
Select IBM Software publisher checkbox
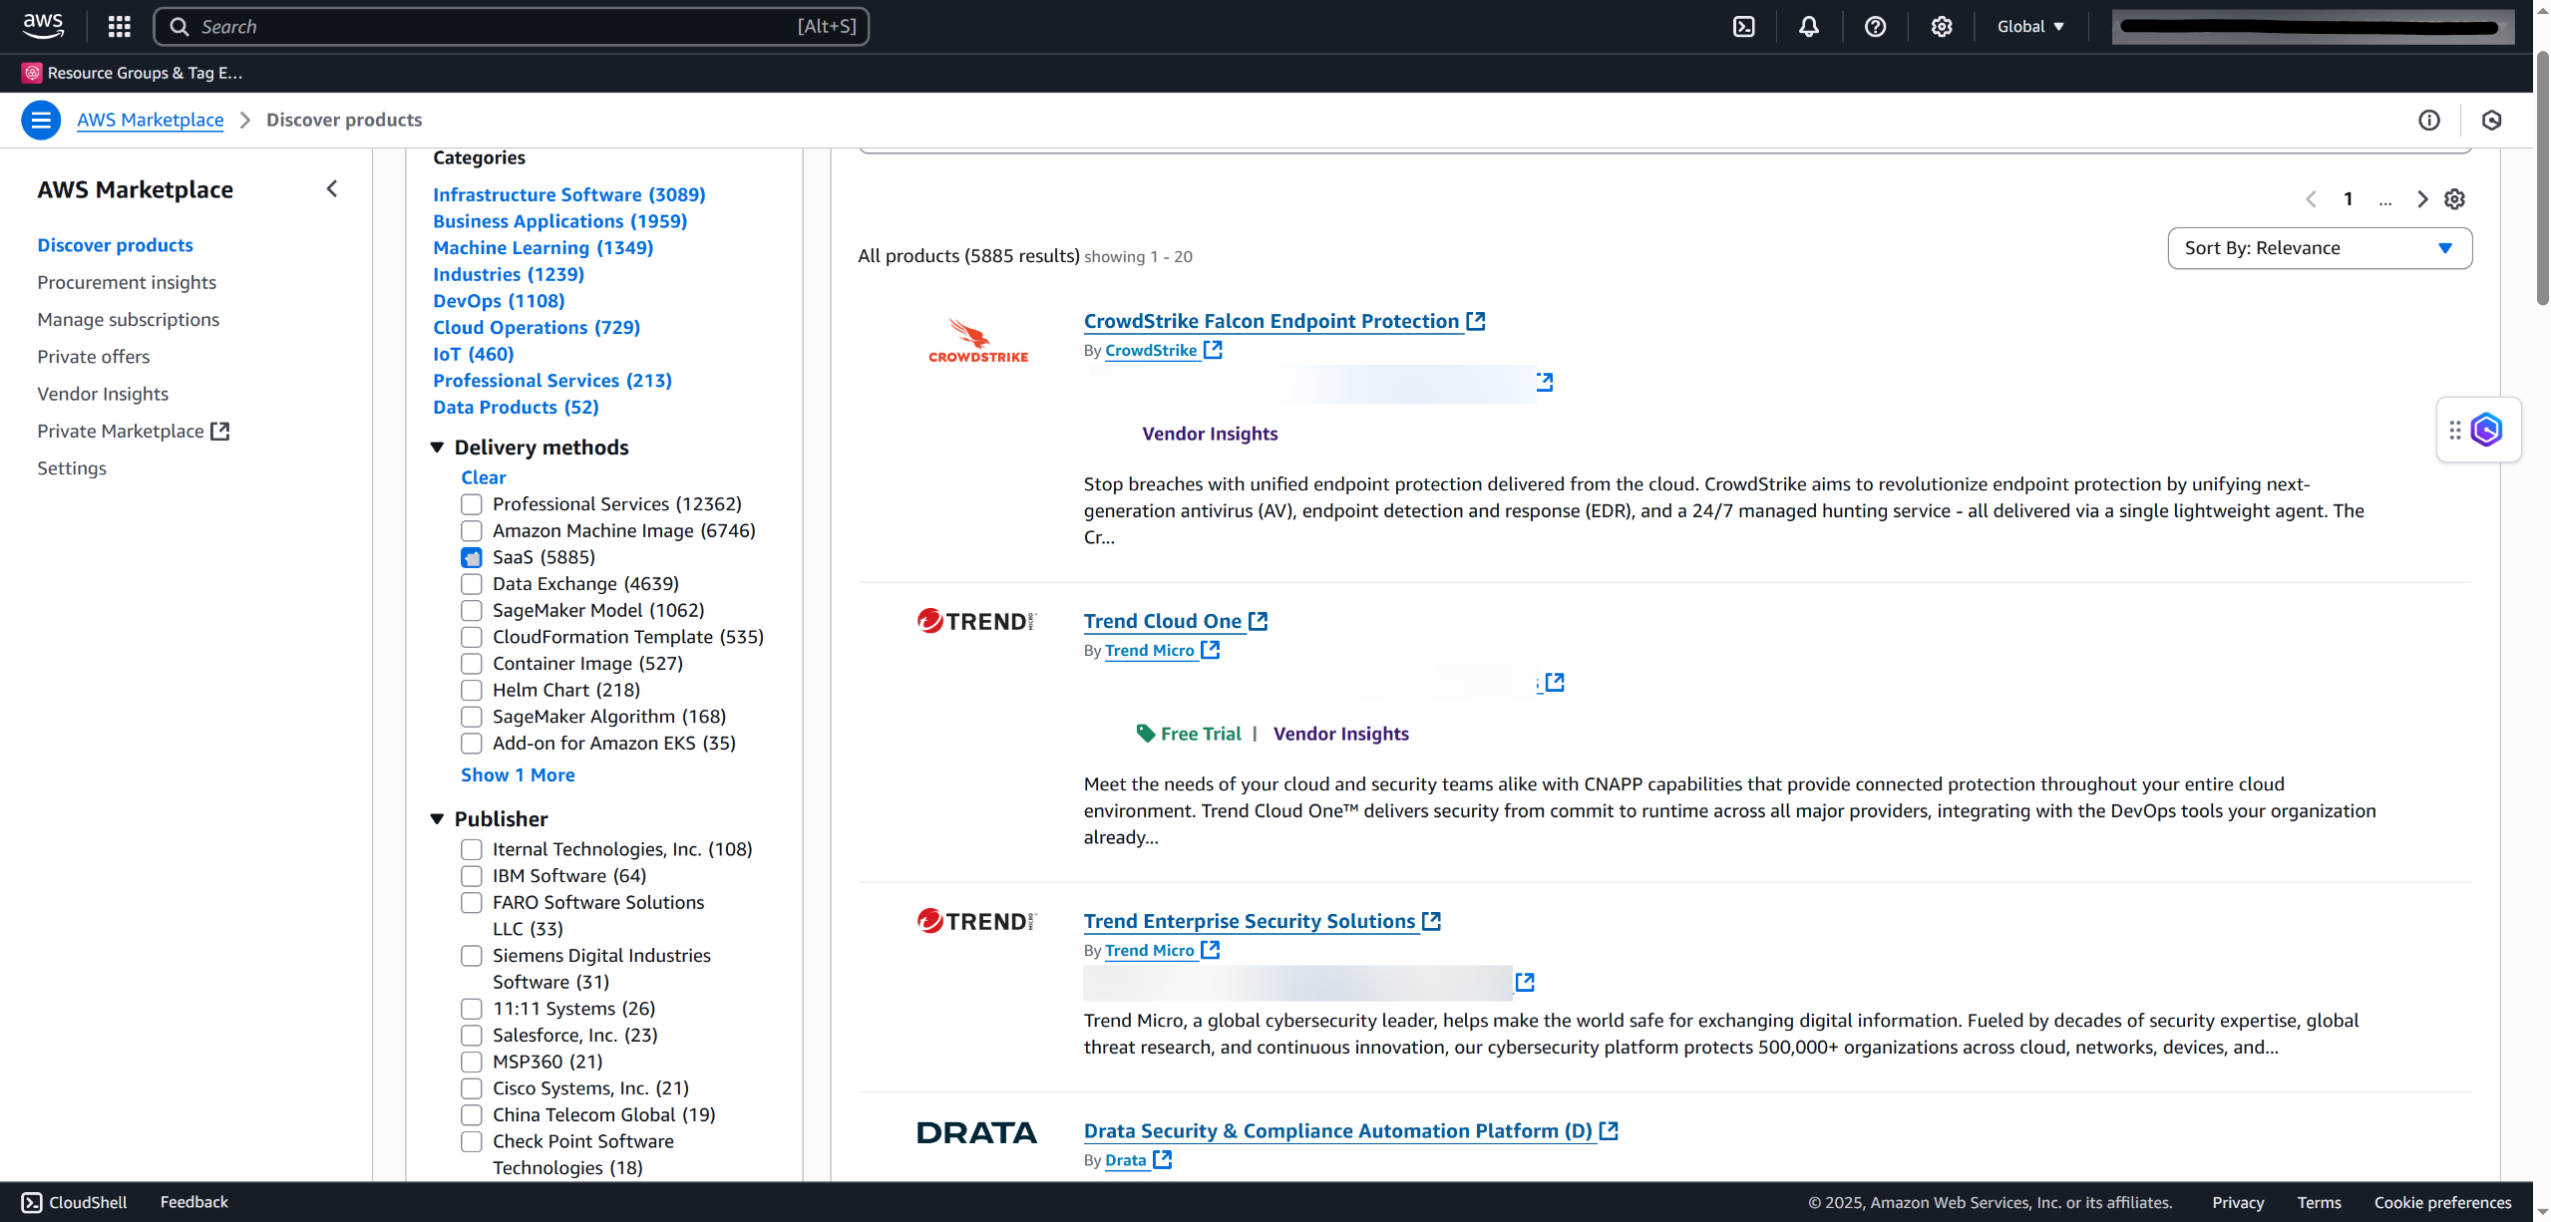point(472,876)
